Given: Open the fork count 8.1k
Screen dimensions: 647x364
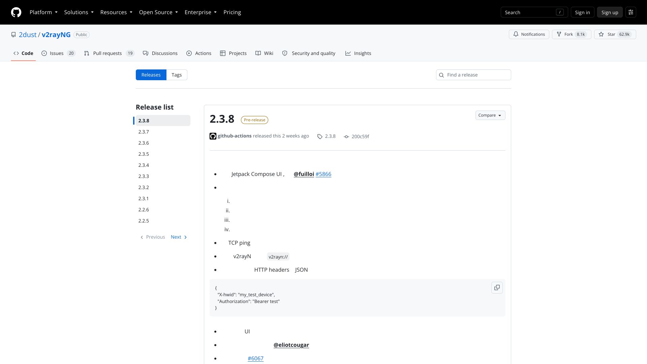Looking at the screenshot, I should point(581,34).
